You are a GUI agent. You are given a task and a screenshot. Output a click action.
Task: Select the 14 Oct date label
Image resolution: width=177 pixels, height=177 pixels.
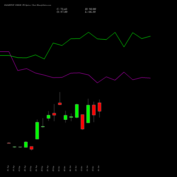click(x=87, y=169)
